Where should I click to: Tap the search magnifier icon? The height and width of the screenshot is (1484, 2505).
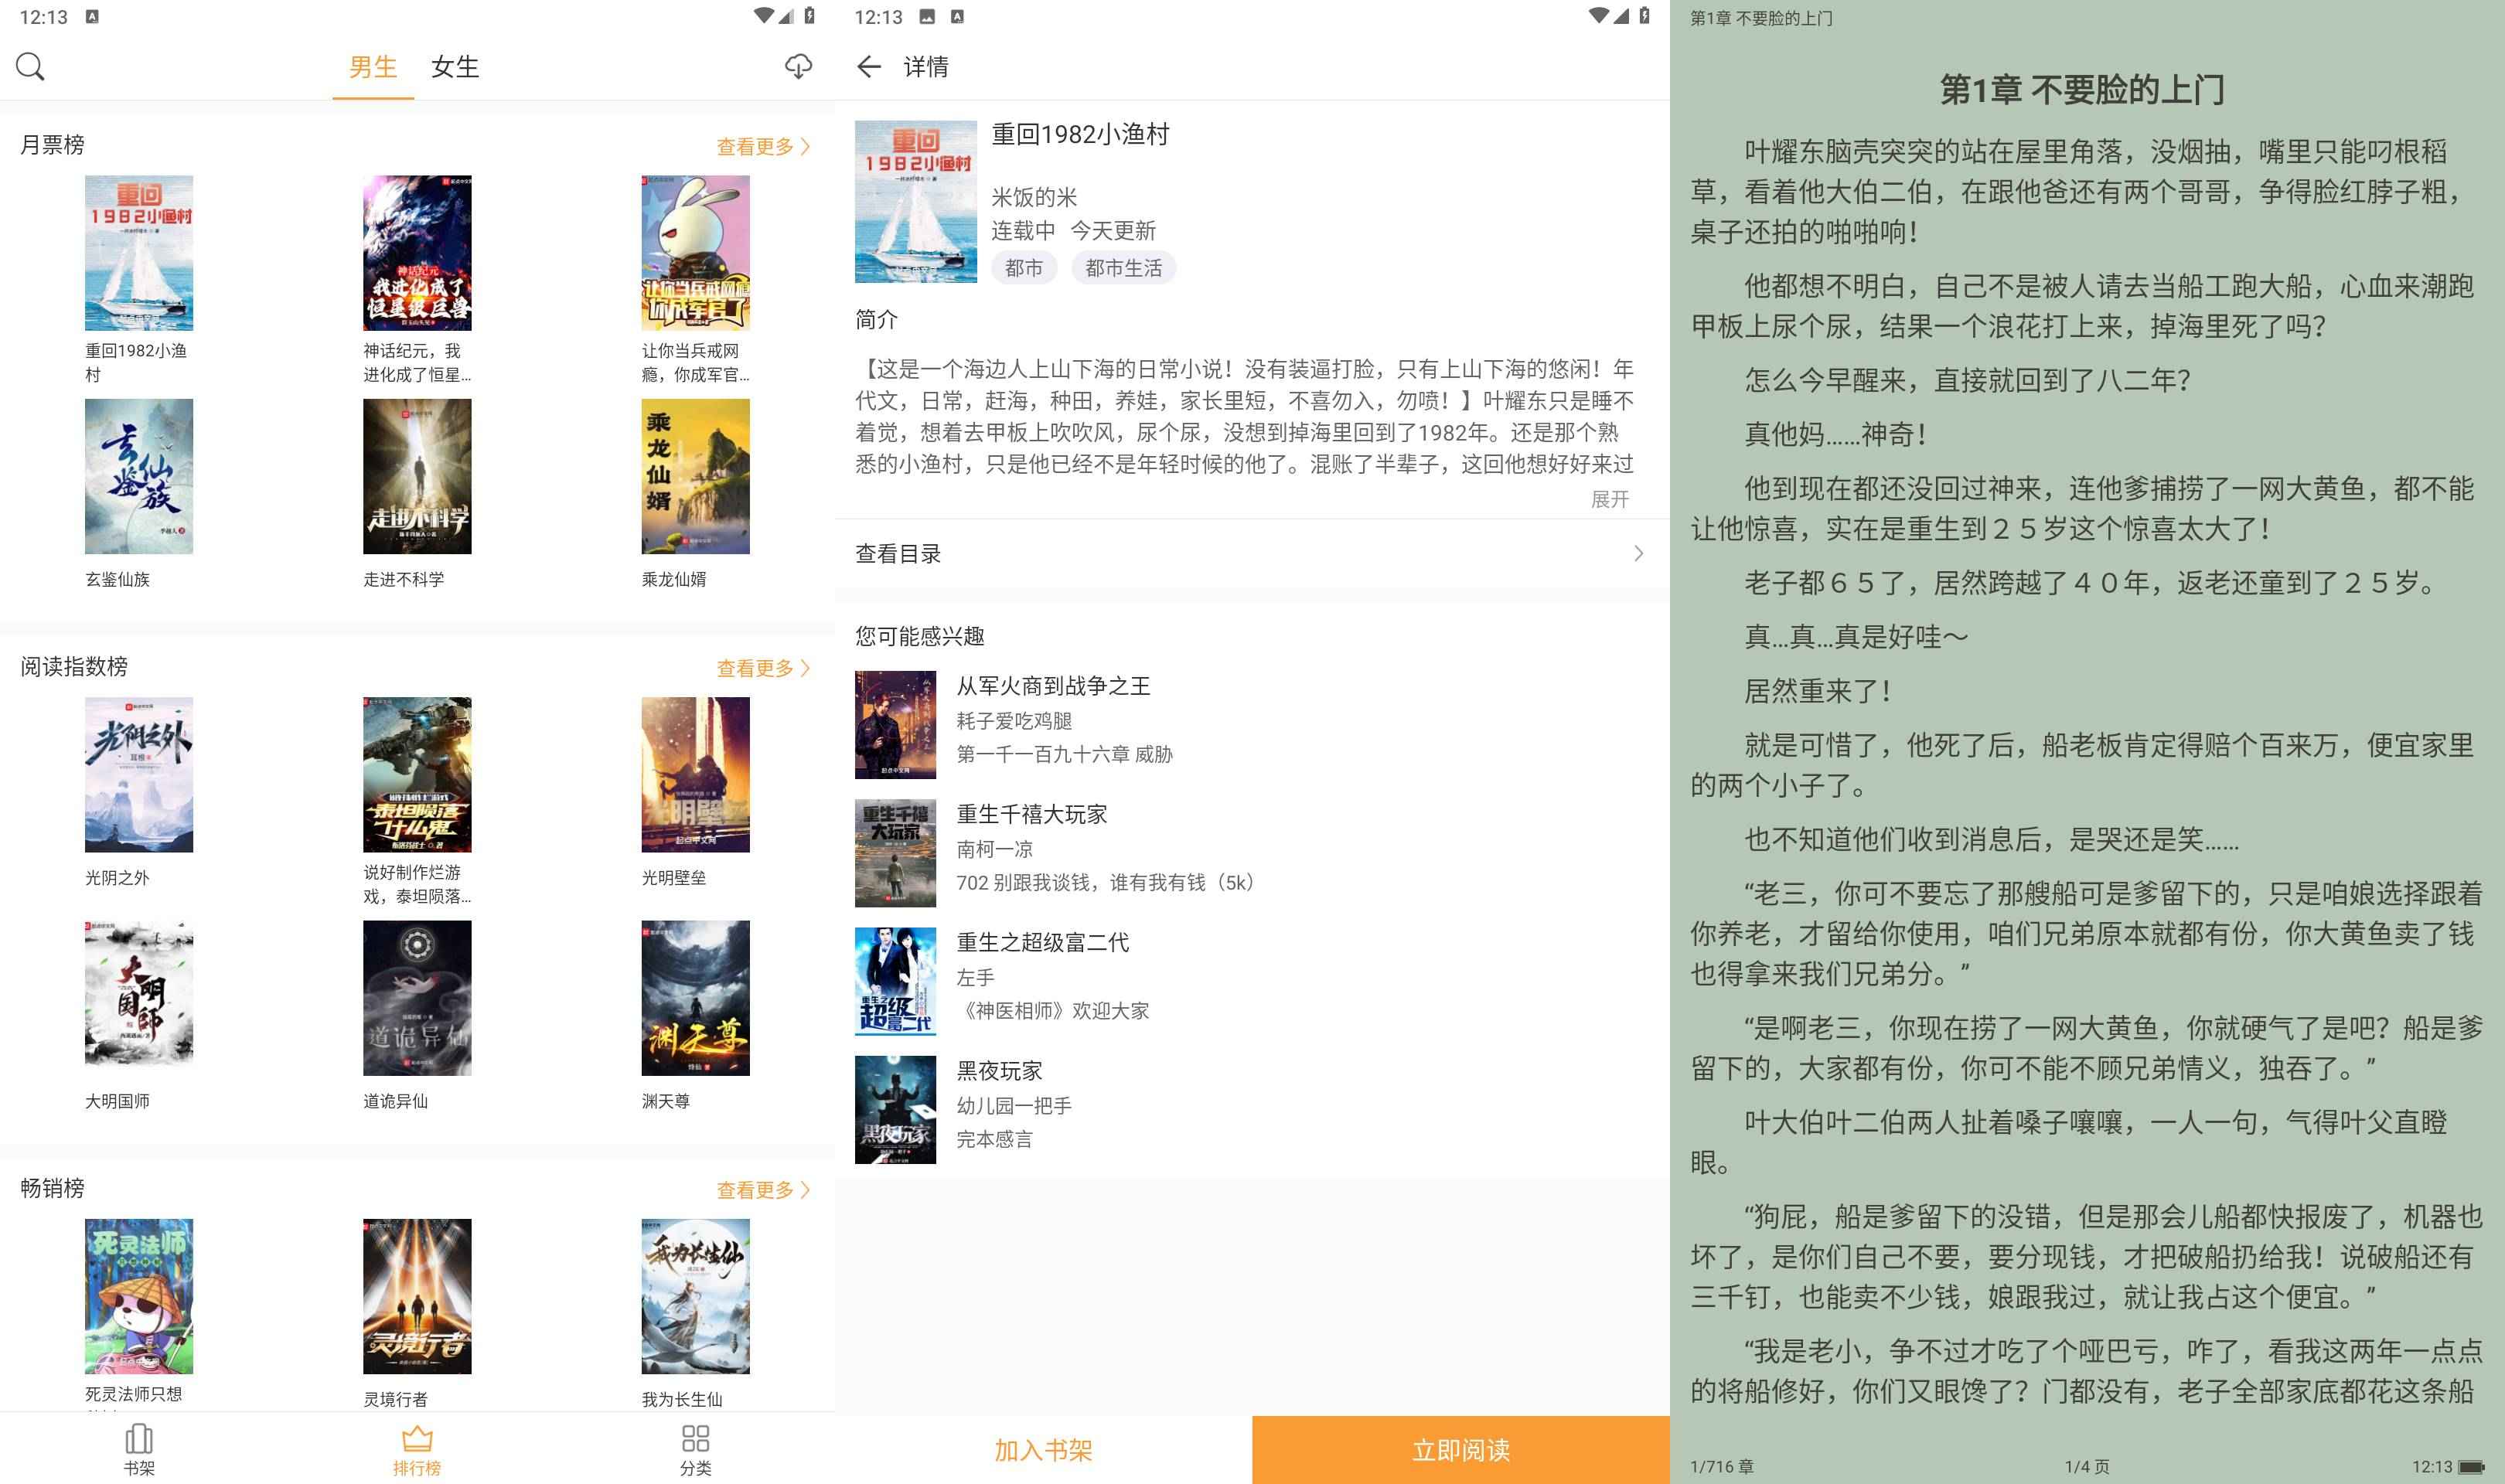(30, 66)
